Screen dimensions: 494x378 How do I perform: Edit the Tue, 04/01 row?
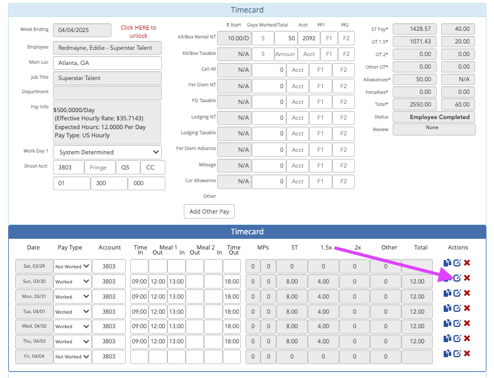pos(457,308)
